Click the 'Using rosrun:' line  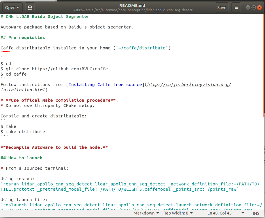(17, 179)
